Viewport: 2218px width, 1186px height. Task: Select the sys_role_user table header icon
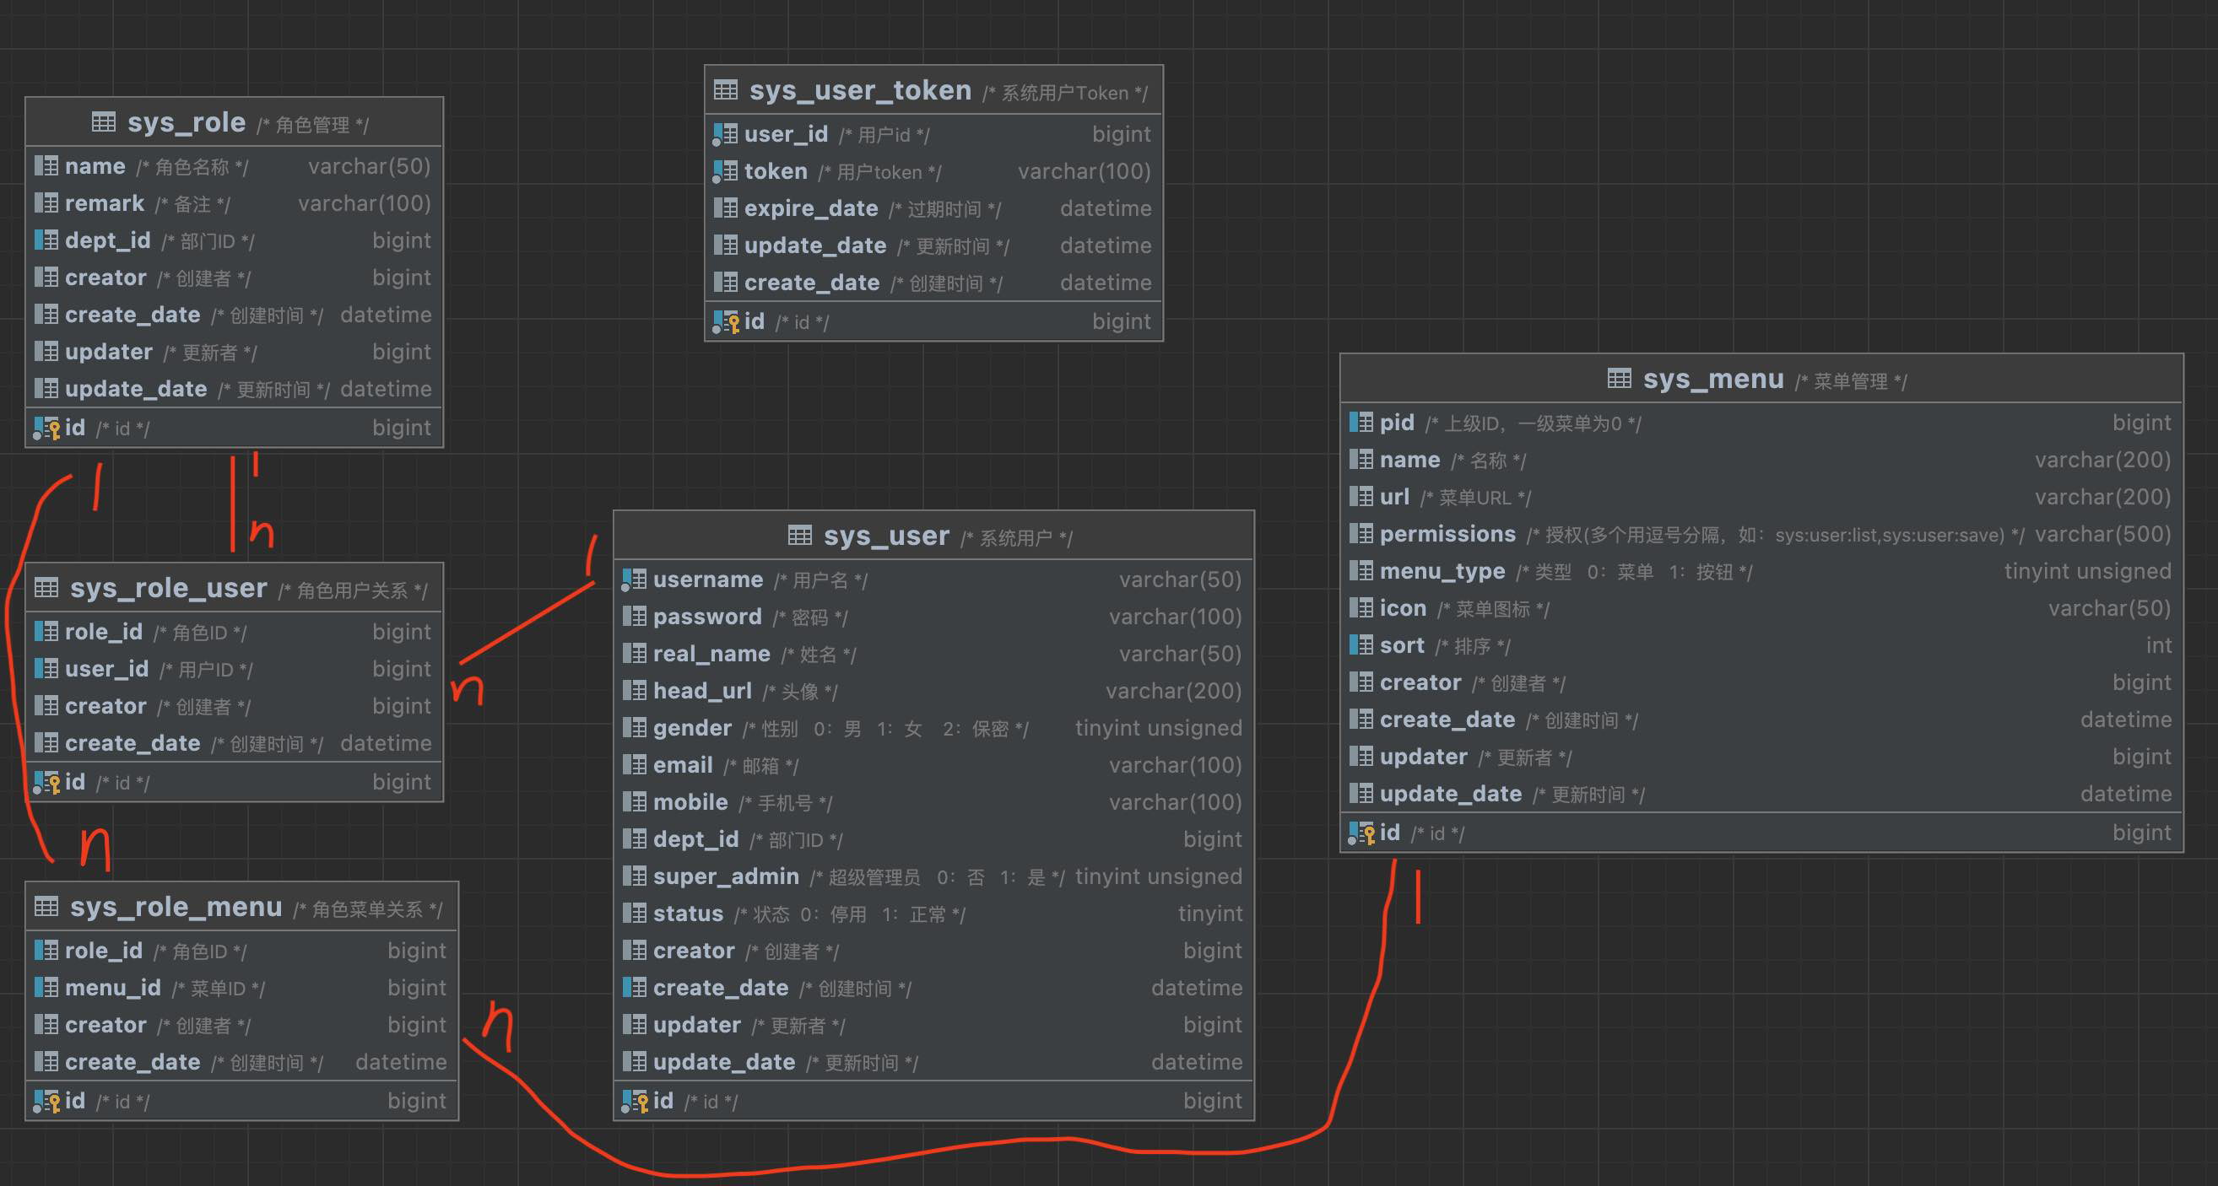pyautogui.click(x=46, y=588)
